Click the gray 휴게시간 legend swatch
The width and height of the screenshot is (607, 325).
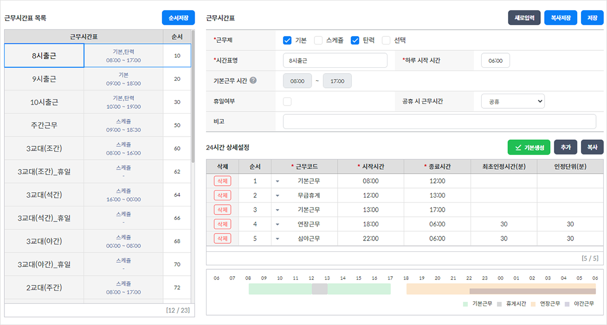[499, 304]
